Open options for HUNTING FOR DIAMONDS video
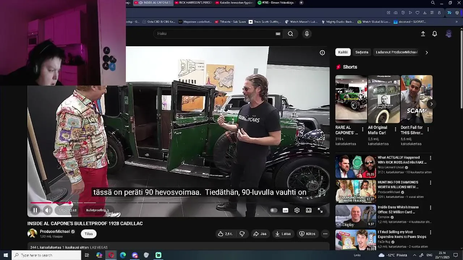 (x=430, y=183)
